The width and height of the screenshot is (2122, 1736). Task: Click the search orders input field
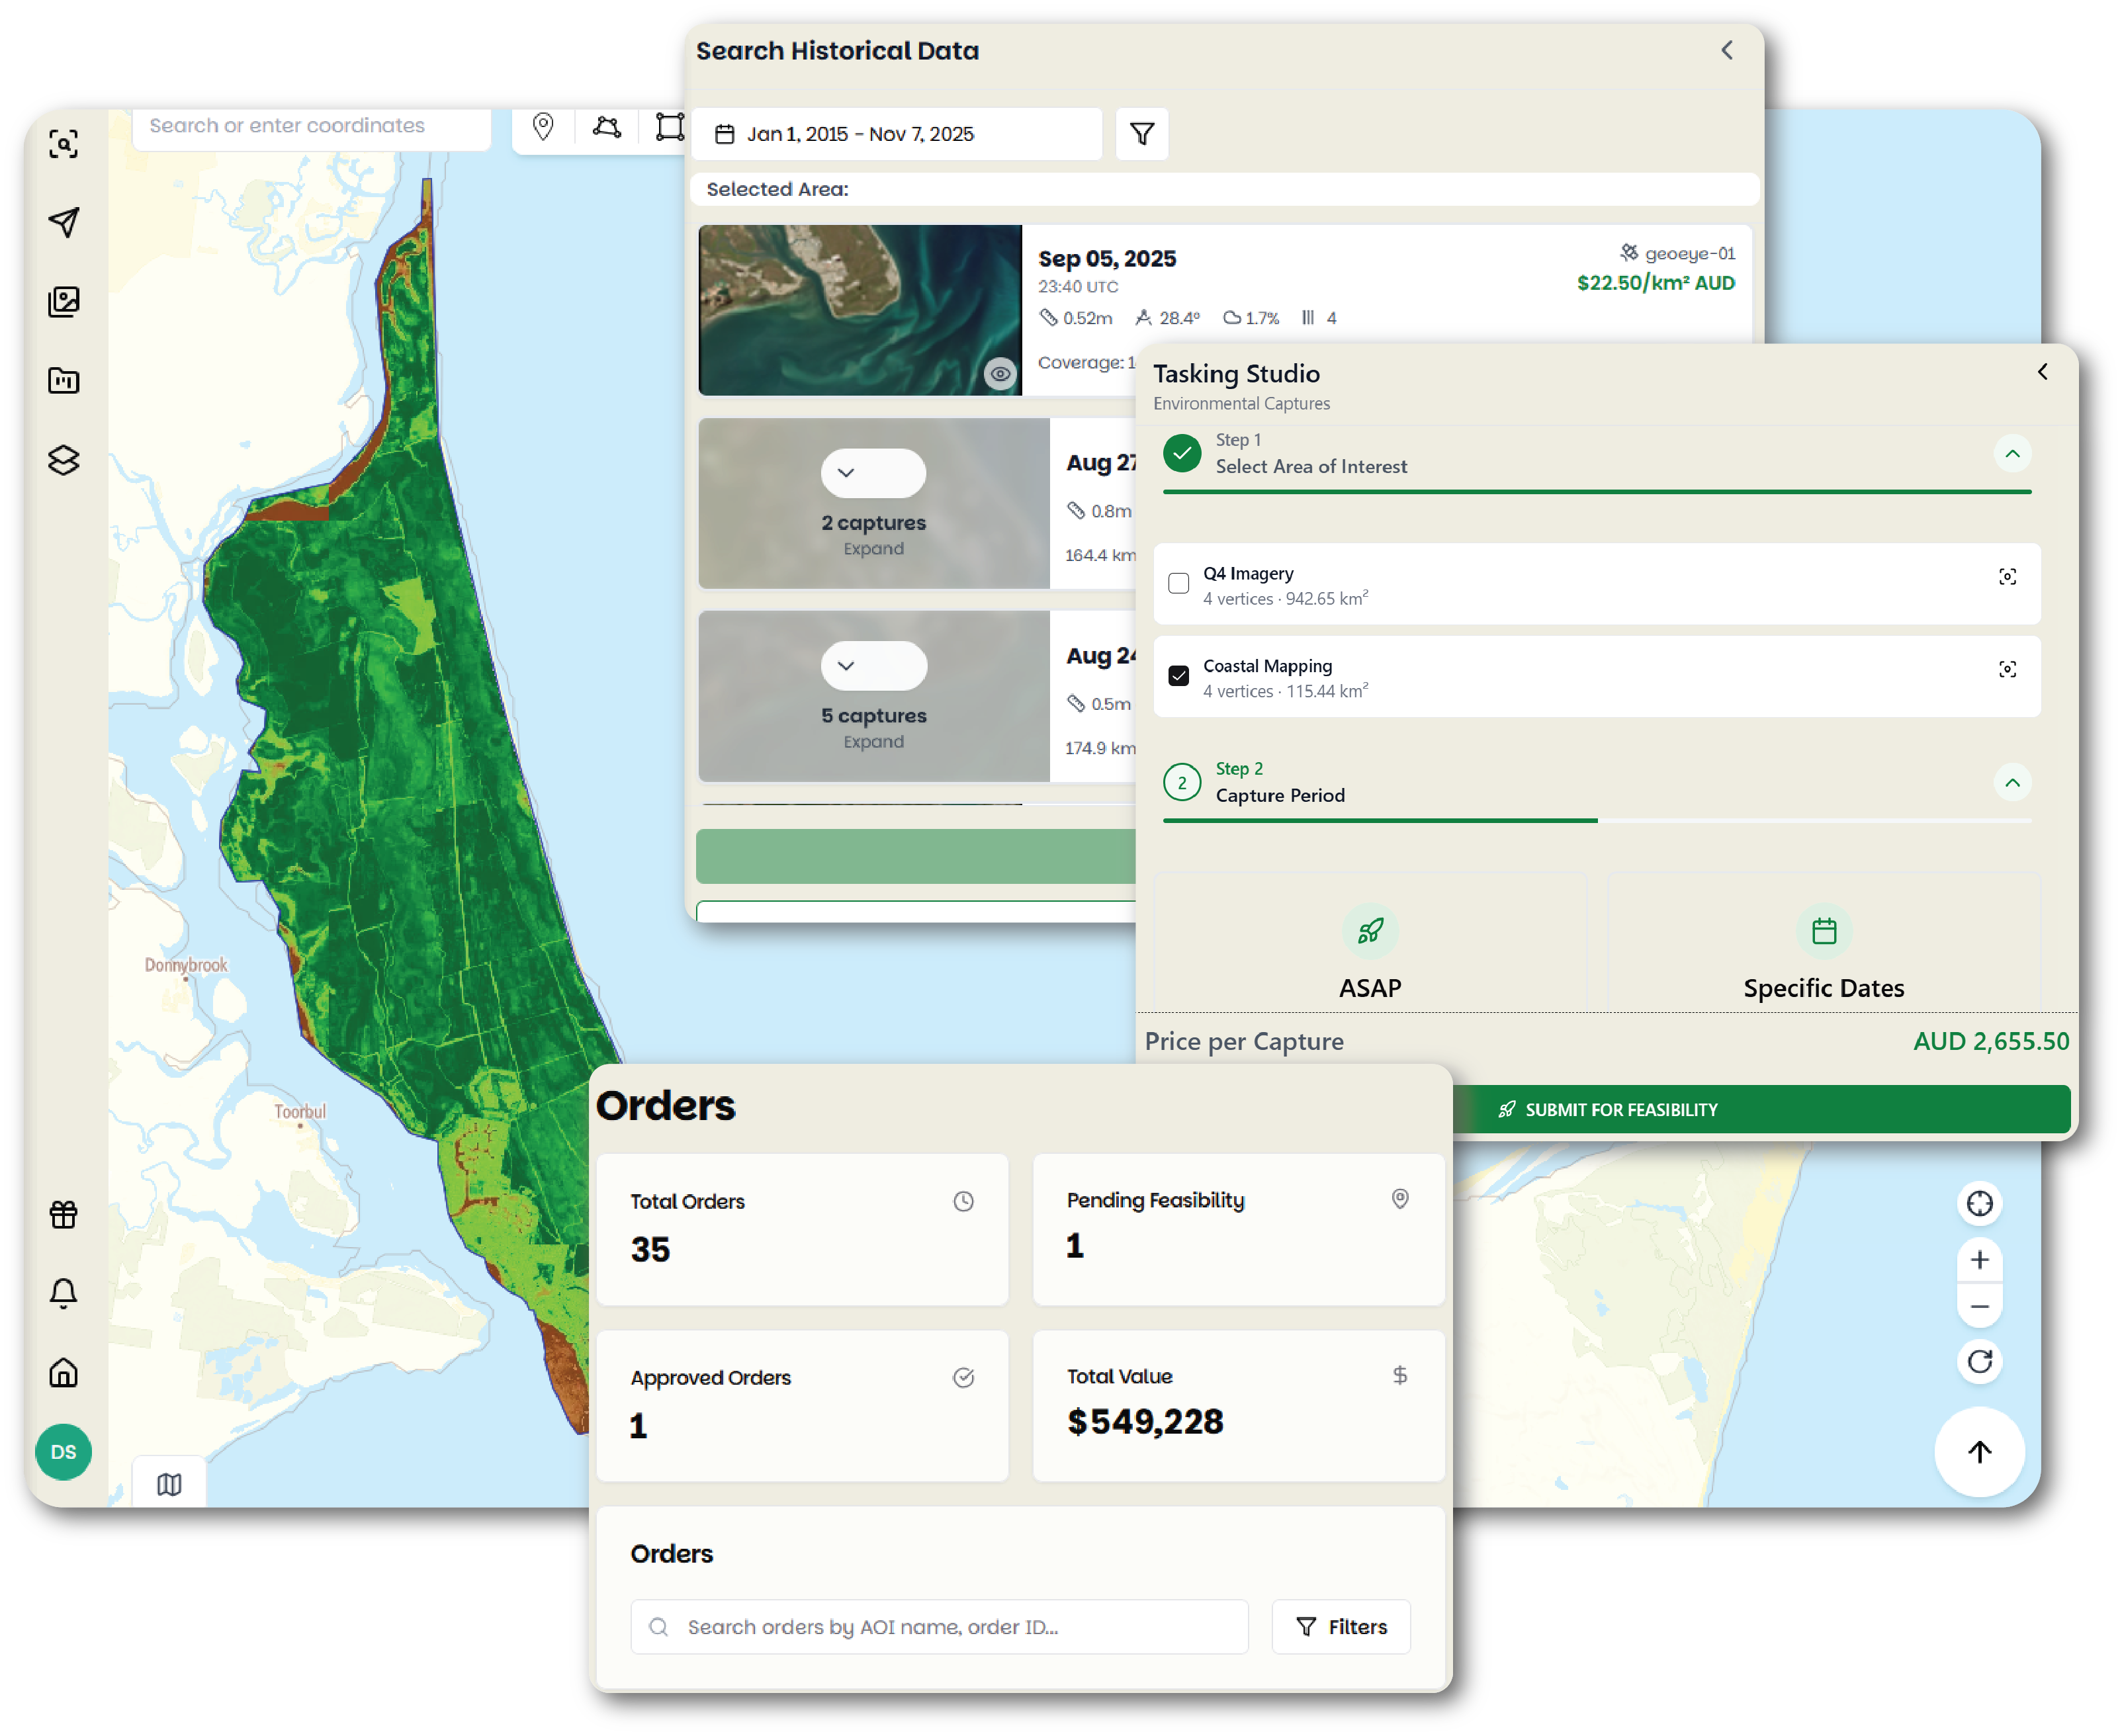[x=940, y=1627]
